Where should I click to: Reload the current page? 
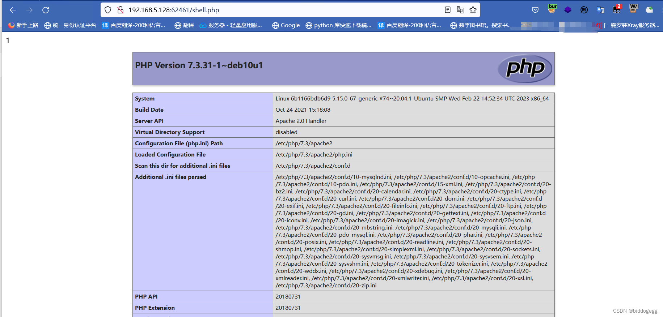[x=46, y=10]
